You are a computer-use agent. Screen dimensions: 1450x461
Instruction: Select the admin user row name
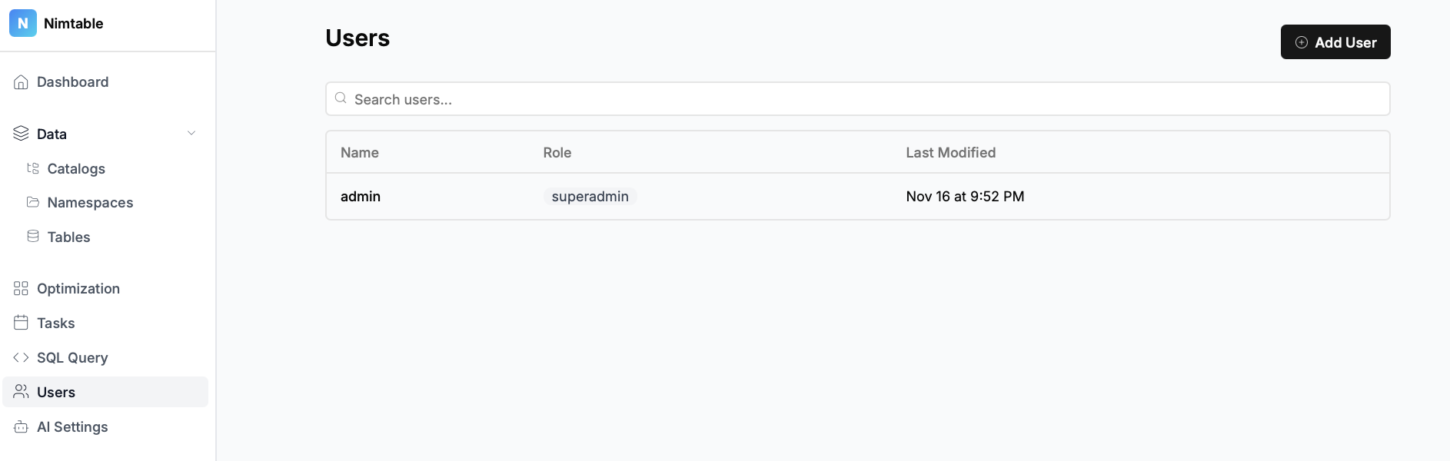[x=361, y=197]
